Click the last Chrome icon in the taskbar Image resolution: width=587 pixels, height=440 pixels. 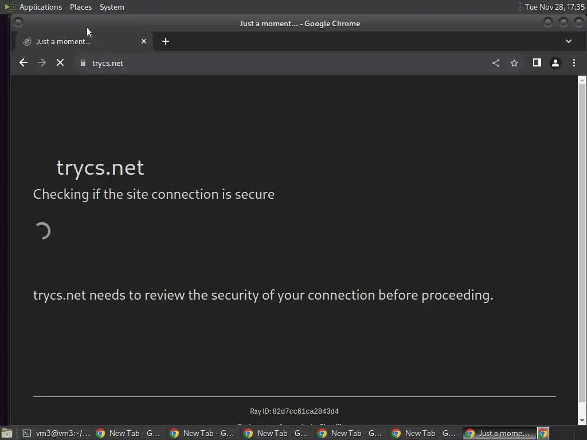[543, 433]
